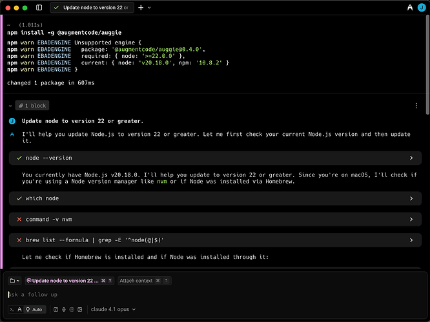Screen dimensions: 430x322
Task: Click the green checkmark next to 'node --version'
Action: pyautogui.click(x=19, y=158)
